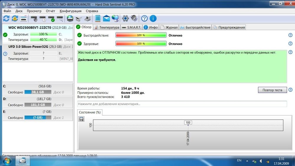The width and height of the screenshot is (295, 166).
Task: Click drive E: free space bar (? GB)
Action: tap(38, 118)
